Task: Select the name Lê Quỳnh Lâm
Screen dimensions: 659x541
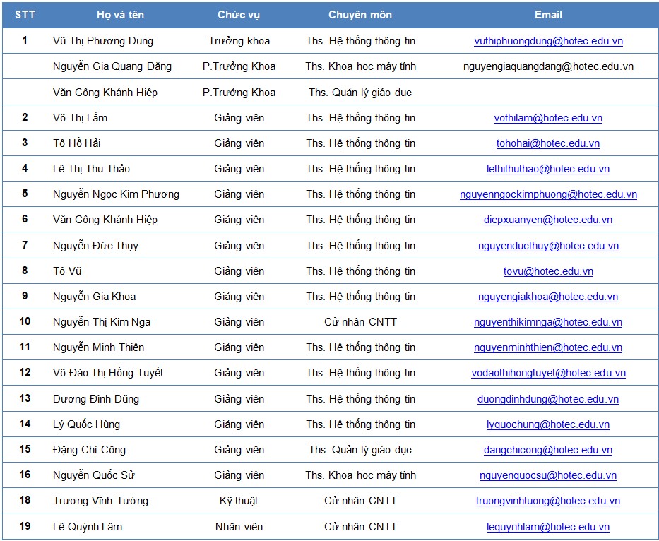Action: 88,527
